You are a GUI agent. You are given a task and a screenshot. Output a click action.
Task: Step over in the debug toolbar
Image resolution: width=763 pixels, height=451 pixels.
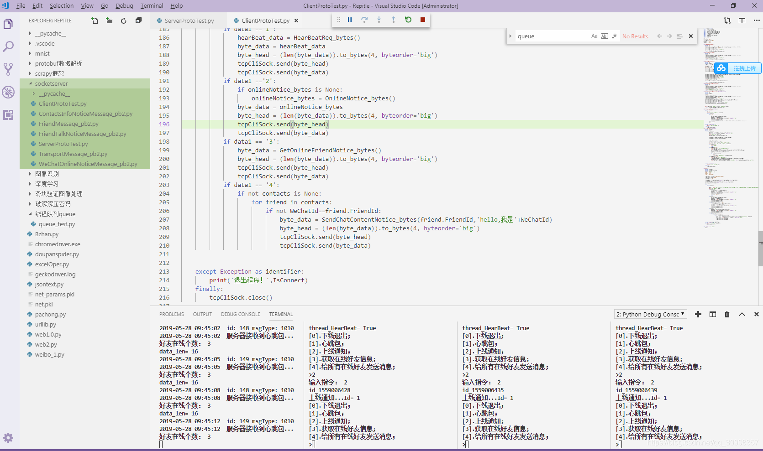coord(364,20)
